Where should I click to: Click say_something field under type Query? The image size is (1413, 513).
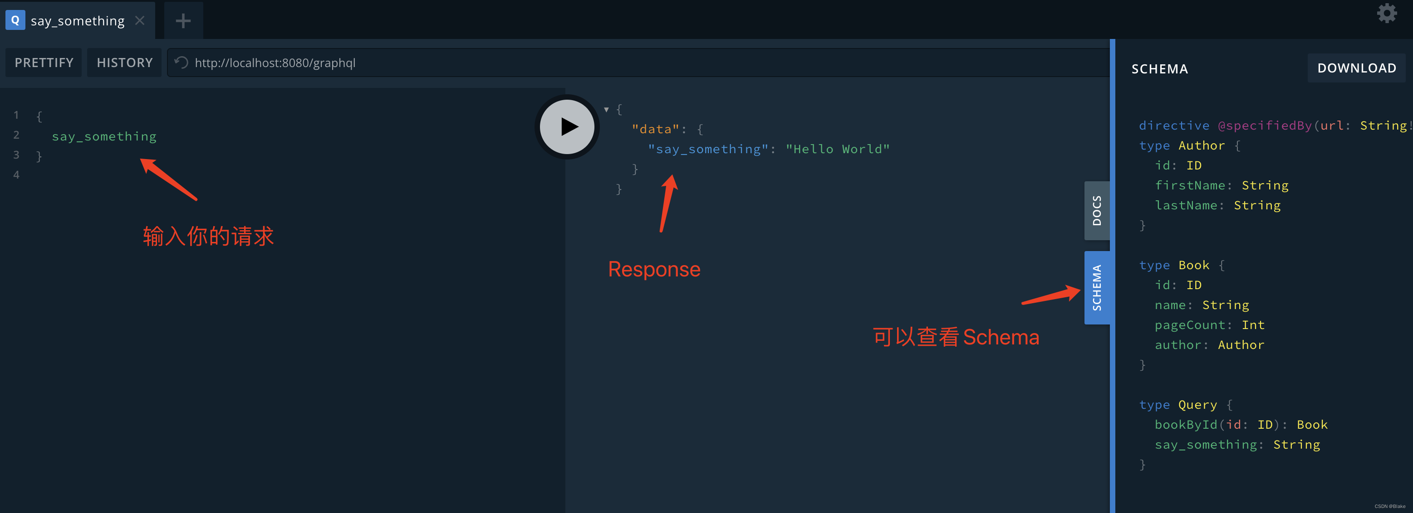(x=1205, y=444)
